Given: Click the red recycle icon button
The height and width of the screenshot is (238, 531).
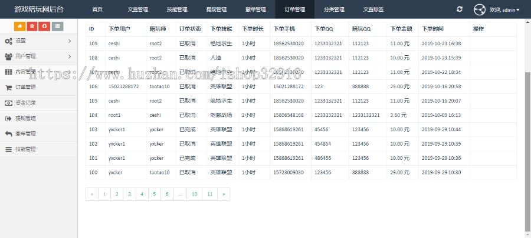Looking at the screenshot, I should [44, 26].
